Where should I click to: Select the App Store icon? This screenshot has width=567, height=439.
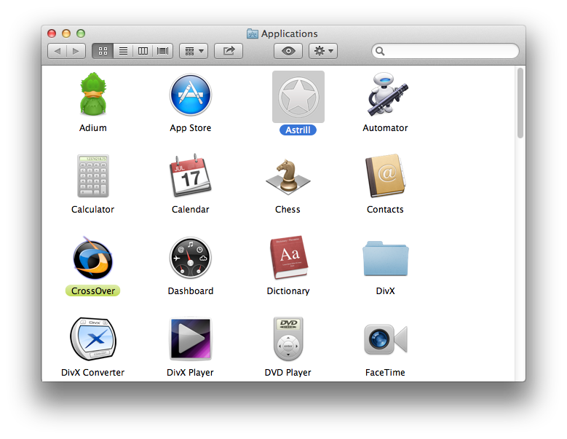190,95
